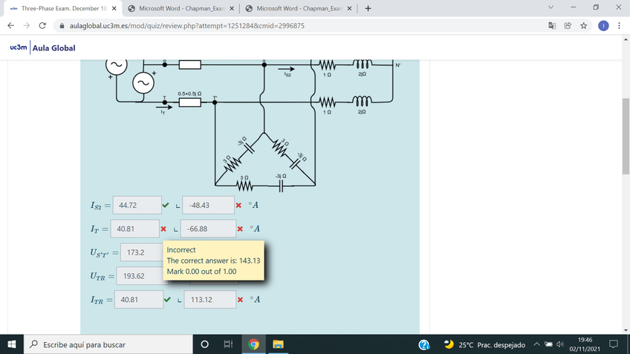The width and height of the screenshot is (630, 354).
Task: Open the Chrome profile avatar
Action: tap(604, 26)
